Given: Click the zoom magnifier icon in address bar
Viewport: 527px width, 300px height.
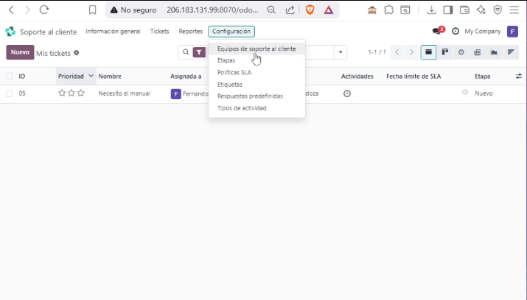Looking at the screenshot, I should [271, 10].
